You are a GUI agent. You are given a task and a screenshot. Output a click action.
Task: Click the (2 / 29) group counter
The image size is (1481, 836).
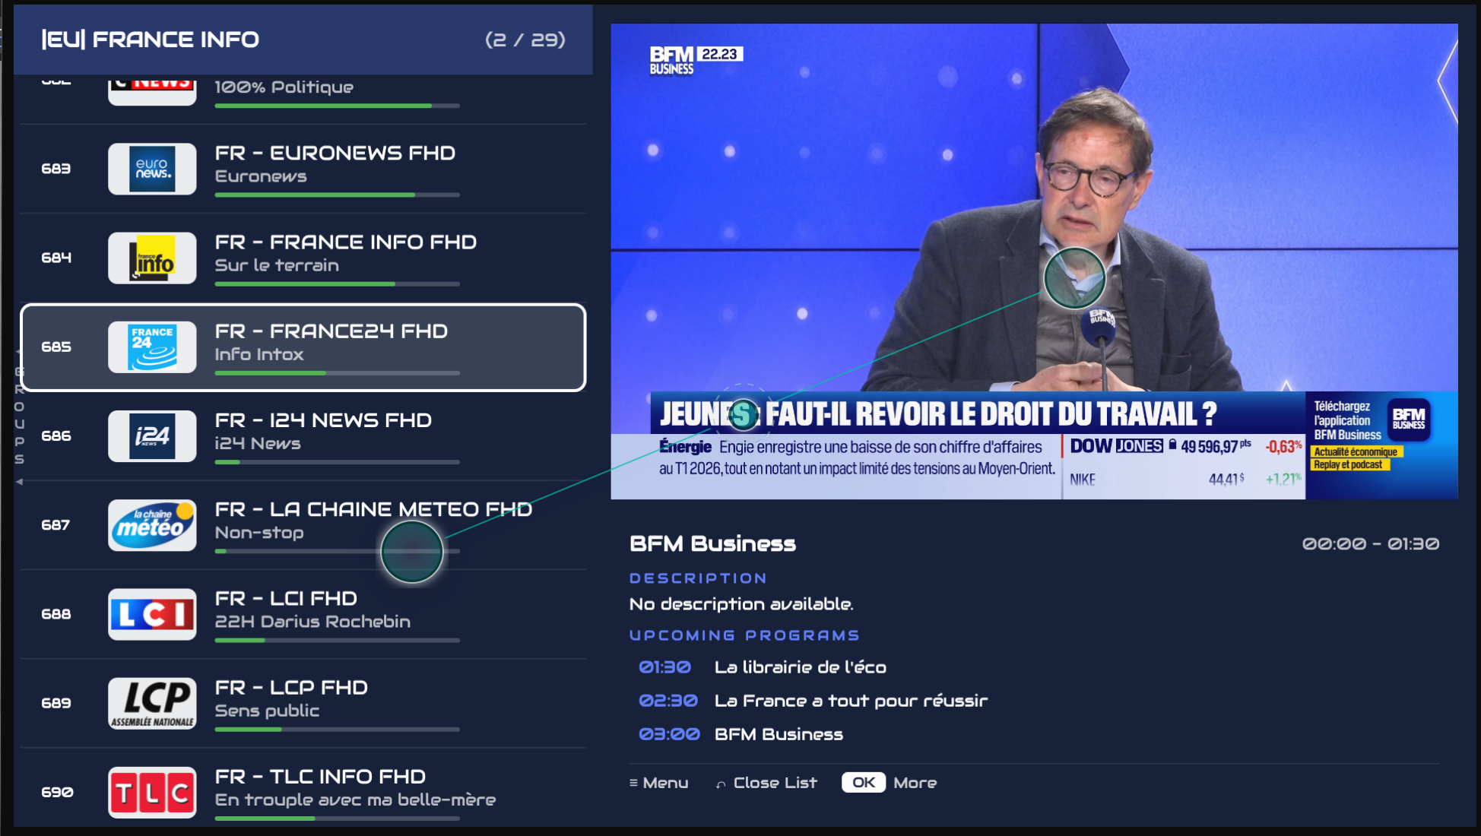pos(525,40)
